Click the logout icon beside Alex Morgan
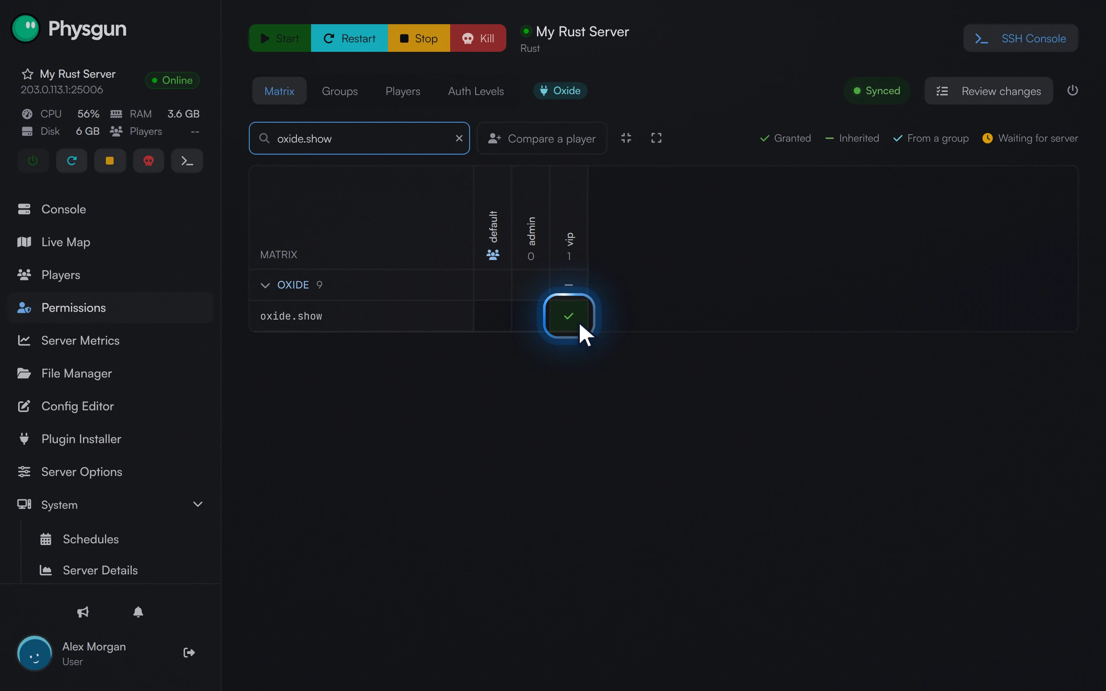 pos(189,653)
